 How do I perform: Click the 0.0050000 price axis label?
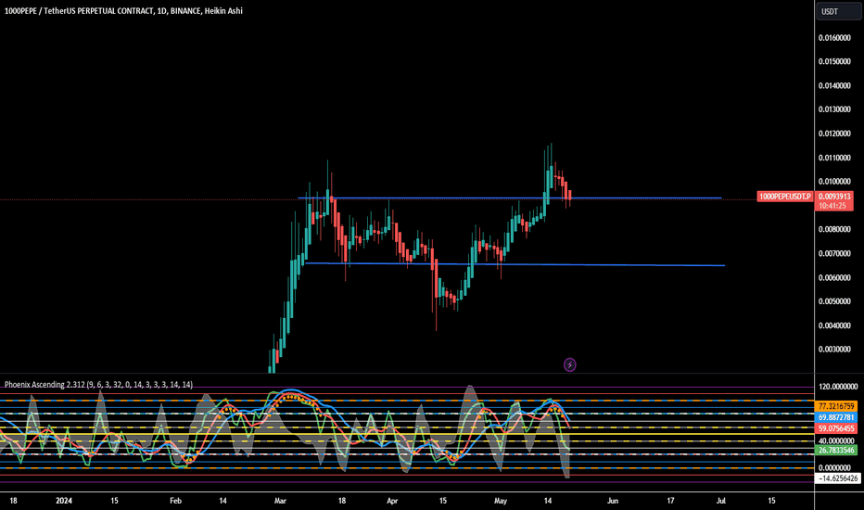point(834,301)
